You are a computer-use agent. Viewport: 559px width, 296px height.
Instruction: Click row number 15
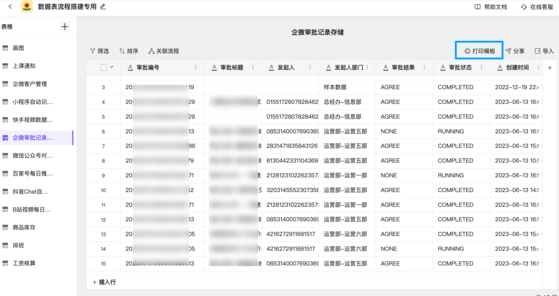[x=104, y=263]
